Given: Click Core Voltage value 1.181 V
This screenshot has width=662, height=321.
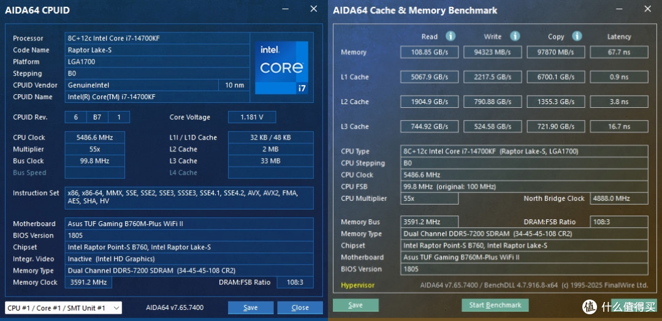Looking at the screenshot, I should click(252, 117).
